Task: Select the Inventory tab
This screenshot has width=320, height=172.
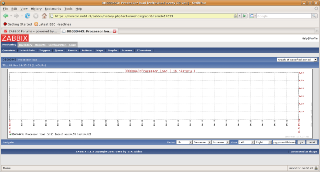Action: click(26, 45)
